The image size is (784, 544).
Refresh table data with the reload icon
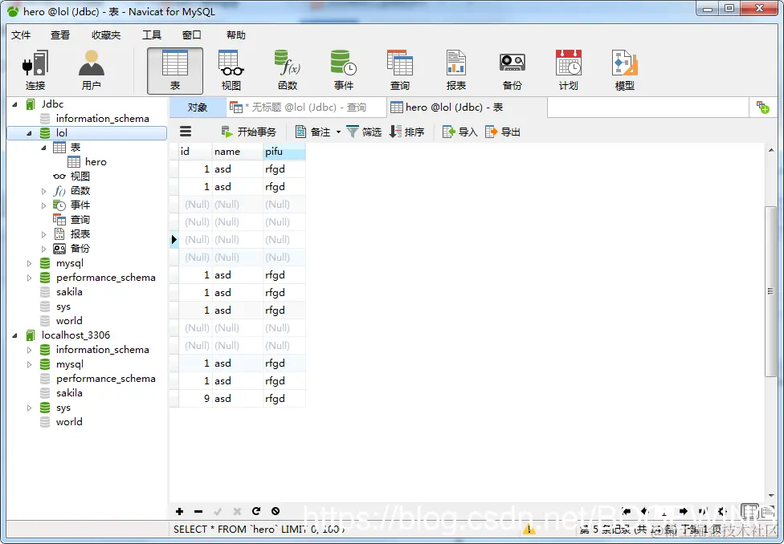[x=256, y=511]
